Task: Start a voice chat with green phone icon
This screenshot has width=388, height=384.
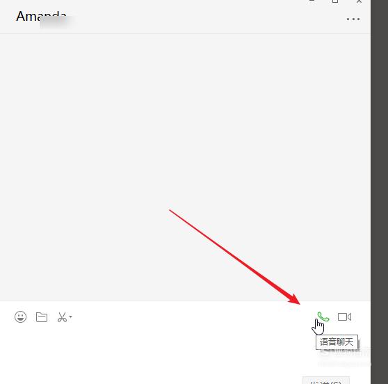Action: pos(323,317)
